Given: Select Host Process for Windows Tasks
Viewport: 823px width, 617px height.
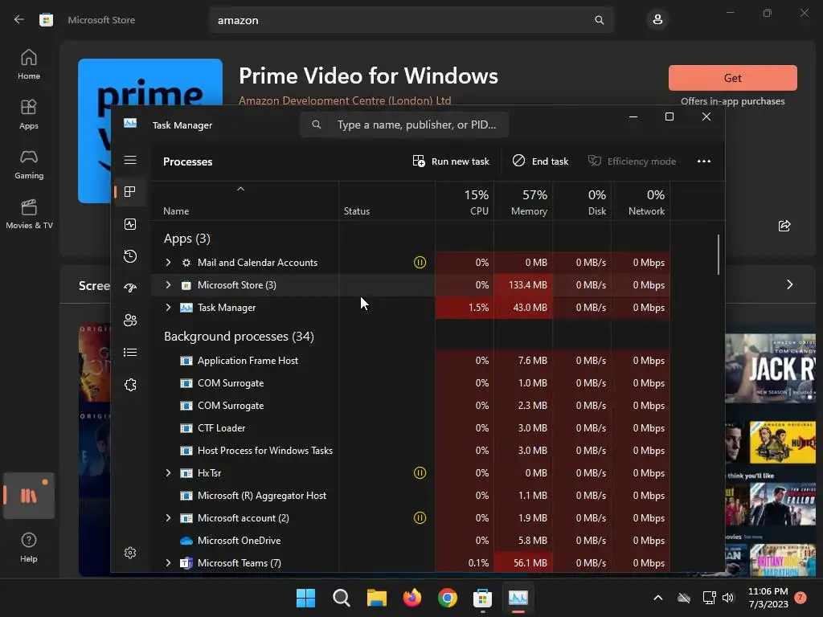Looking at the screenshot, I should [x=411, y=450].
